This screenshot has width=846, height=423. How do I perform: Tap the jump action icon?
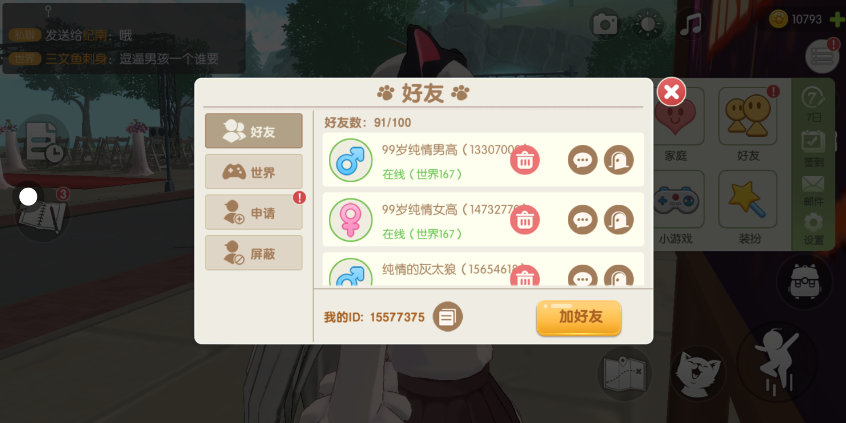point(777,362)
